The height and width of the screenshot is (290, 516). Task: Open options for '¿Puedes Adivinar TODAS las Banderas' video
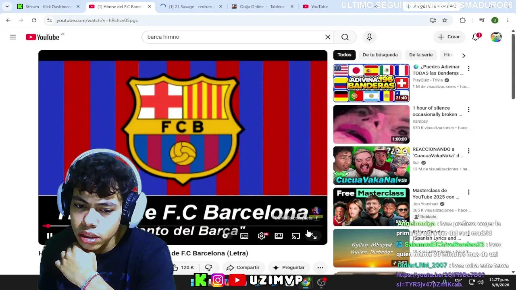[x=468, y=68]
